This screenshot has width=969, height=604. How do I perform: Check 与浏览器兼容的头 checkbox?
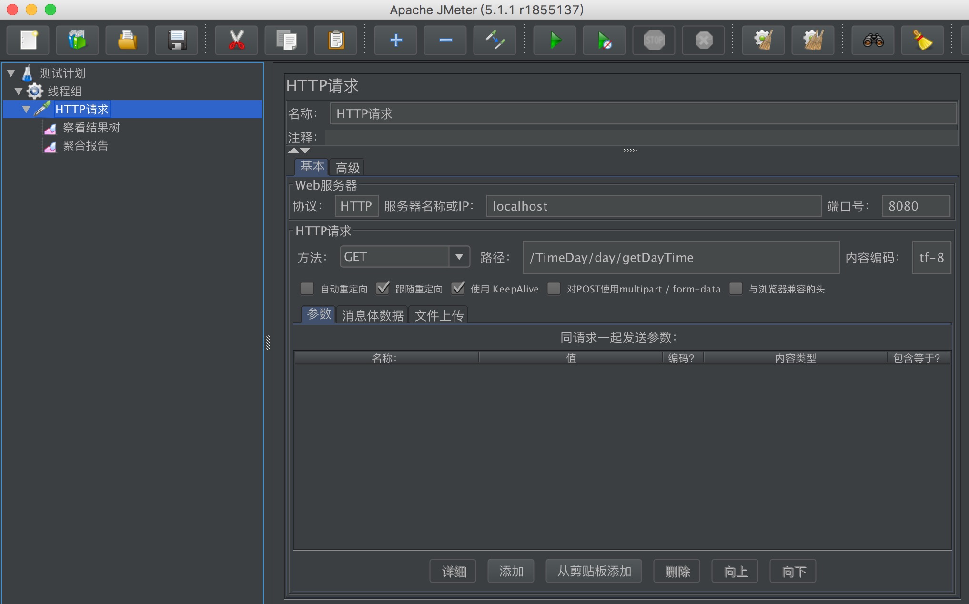point(736,288)
